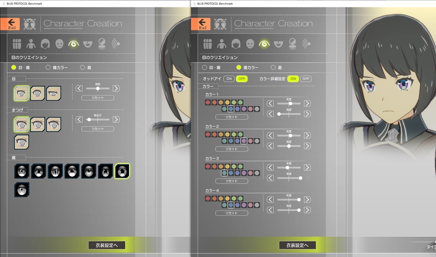Turn カラー詳細設定 OFF
This screenshot has height=257, width=436.
[306, 79]
